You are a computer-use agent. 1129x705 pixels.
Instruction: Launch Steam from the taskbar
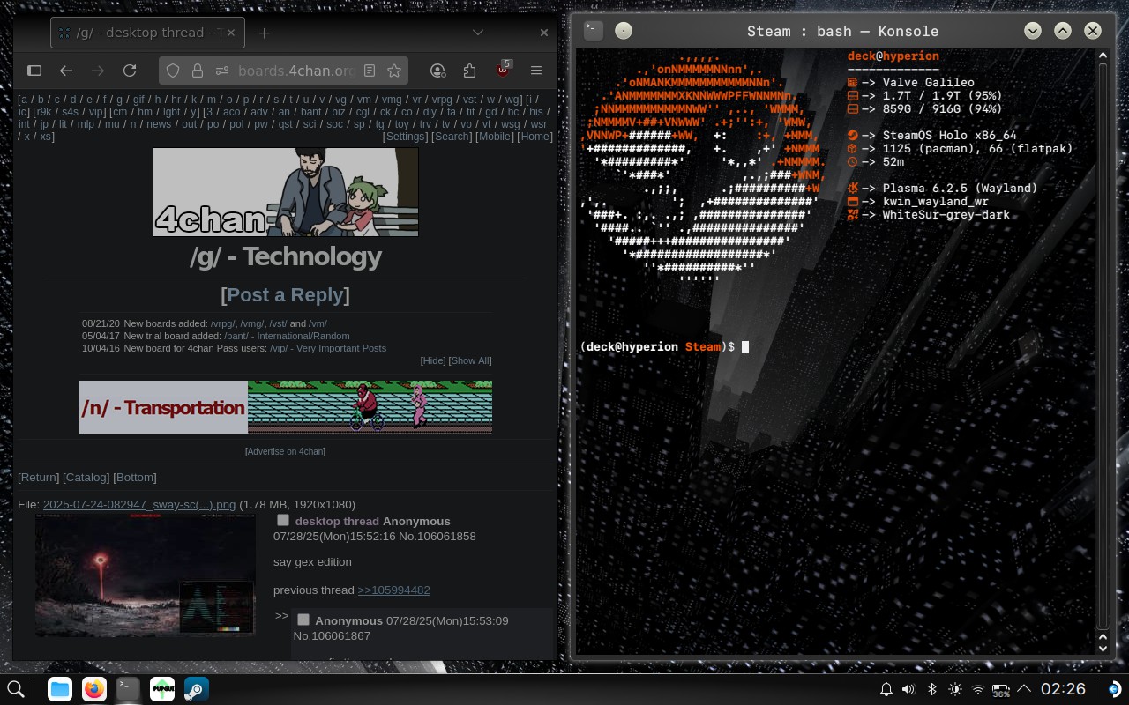coord(196,689)
